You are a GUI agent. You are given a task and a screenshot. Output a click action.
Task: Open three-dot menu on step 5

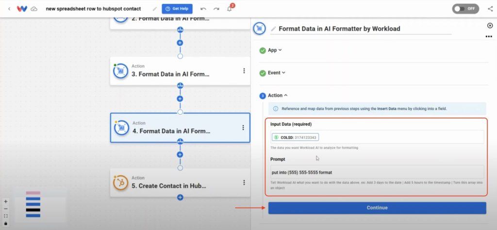coord(244,183)
